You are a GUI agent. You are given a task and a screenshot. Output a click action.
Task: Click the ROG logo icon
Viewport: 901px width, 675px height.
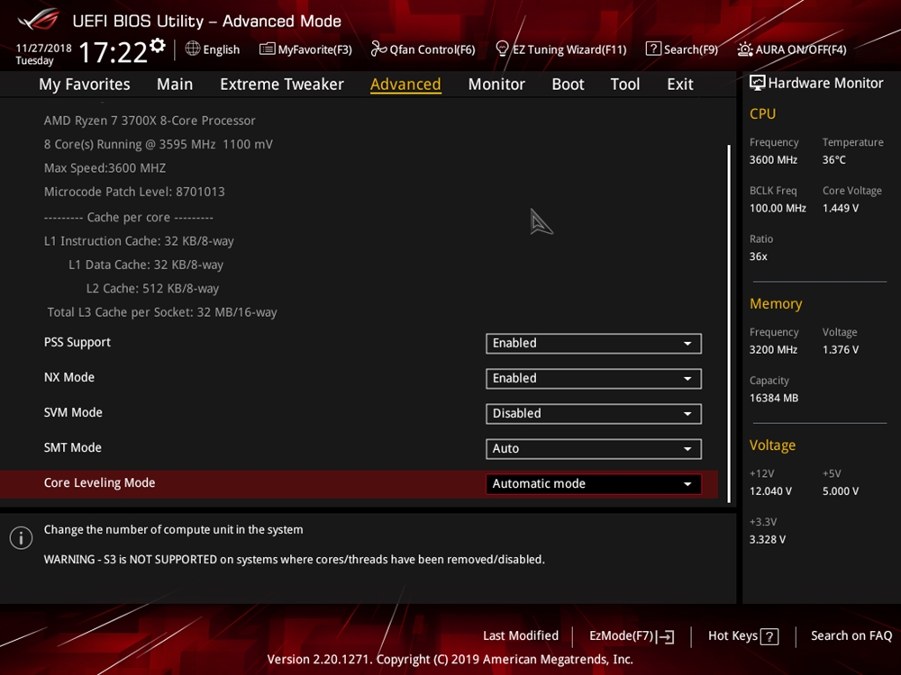click(38, 20)
